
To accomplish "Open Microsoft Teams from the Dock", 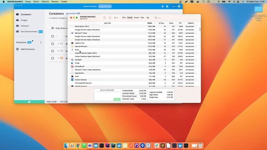I will click(90, 145).
